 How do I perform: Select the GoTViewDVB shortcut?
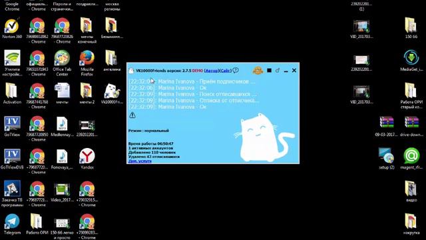pyautogui.click(x=12, y=159)
